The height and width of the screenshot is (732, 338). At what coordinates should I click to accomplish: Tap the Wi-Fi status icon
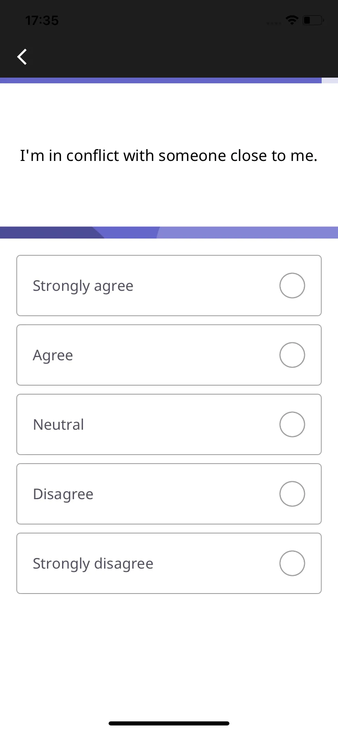pyautogui.click(x=292, y=20)
